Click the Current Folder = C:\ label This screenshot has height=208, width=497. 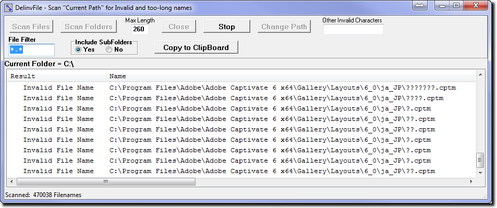click(x=39, y=64)
